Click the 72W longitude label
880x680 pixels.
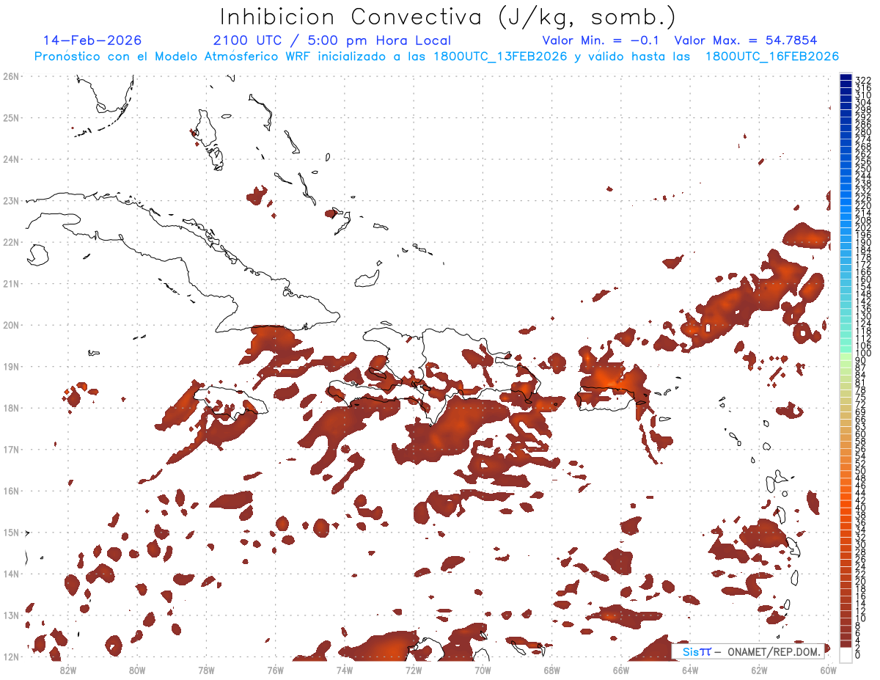coord(414,670)
